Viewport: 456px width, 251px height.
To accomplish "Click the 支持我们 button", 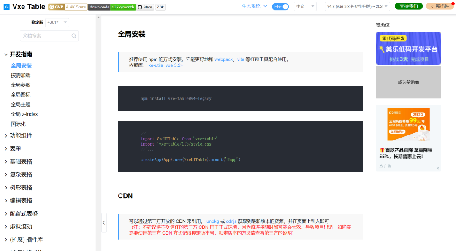I will 408,7.
